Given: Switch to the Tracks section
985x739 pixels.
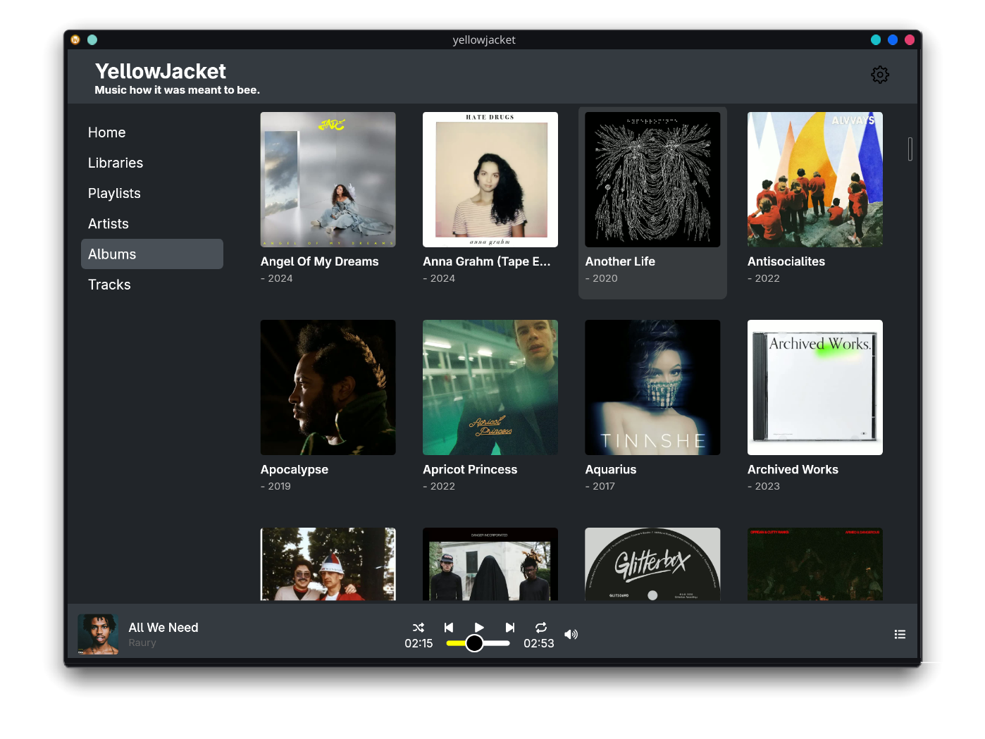Looking at the screenshot, I should coord(109,285).
